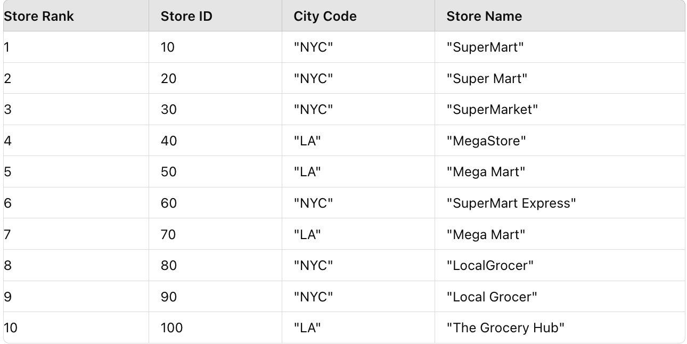Click the Store Rank column header

tap(39, 16)
